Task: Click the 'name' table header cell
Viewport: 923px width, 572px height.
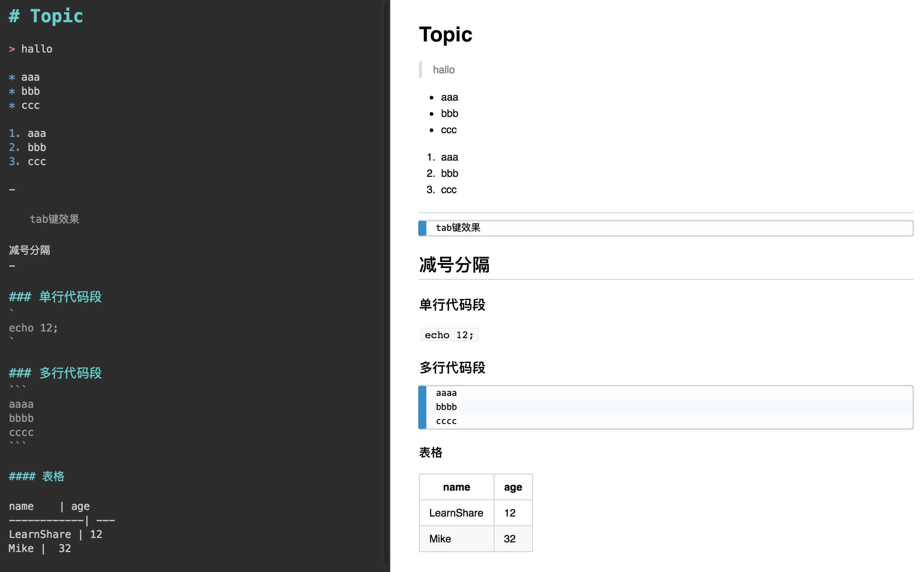Action: [456, 487]
